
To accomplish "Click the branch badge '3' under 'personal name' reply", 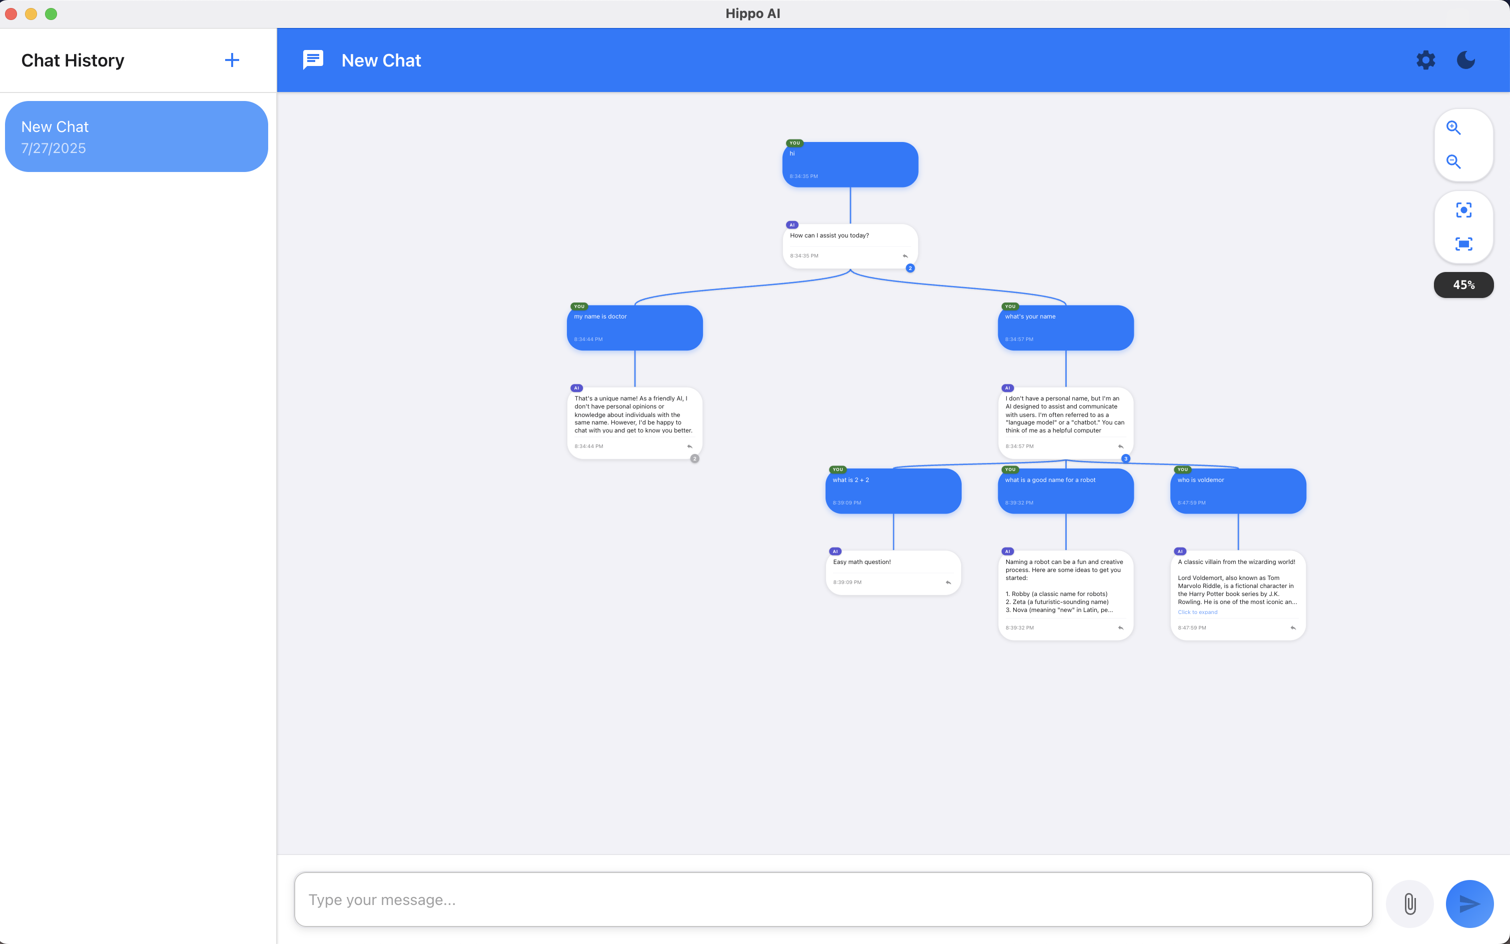I will click(x=1126, y=459).
